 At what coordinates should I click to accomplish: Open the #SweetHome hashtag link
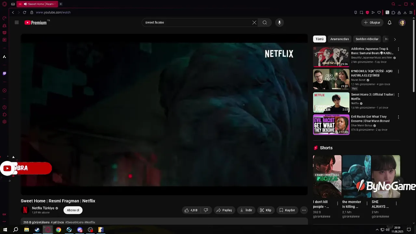(74, 222)
